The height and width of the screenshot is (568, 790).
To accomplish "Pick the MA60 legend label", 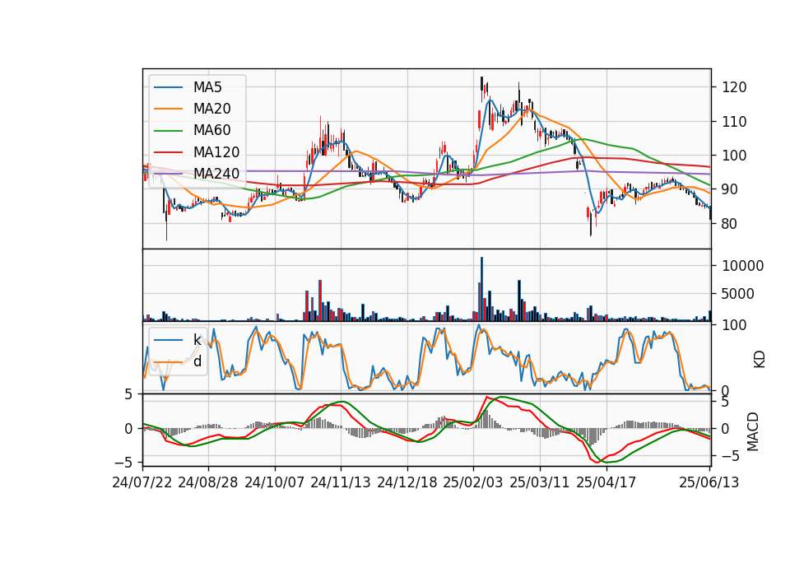I will [x=211, y=131].
